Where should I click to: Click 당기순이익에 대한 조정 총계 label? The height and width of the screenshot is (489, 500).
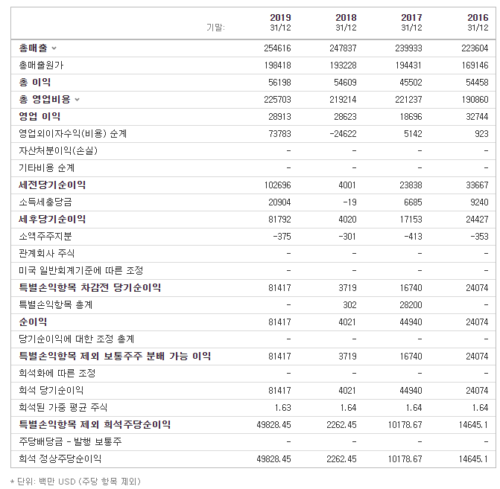(77, 339)
